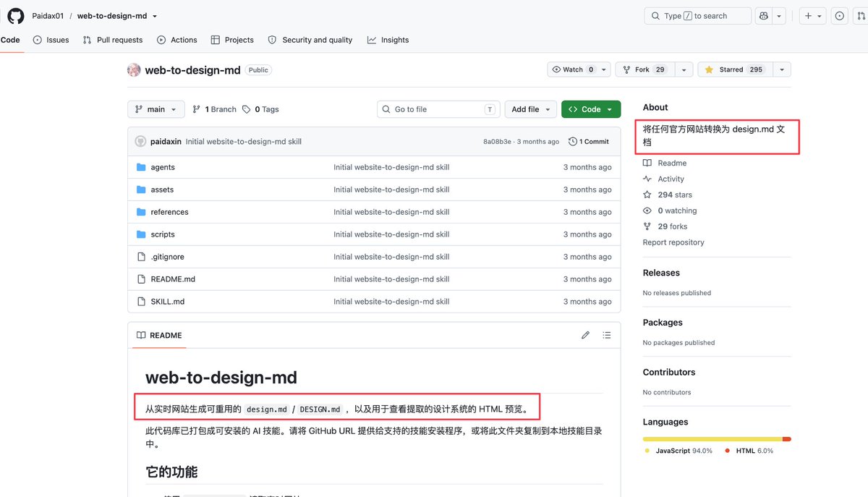868x497 pixels.
Task: Open the SKILL.md file
Action: coord(167,302)
